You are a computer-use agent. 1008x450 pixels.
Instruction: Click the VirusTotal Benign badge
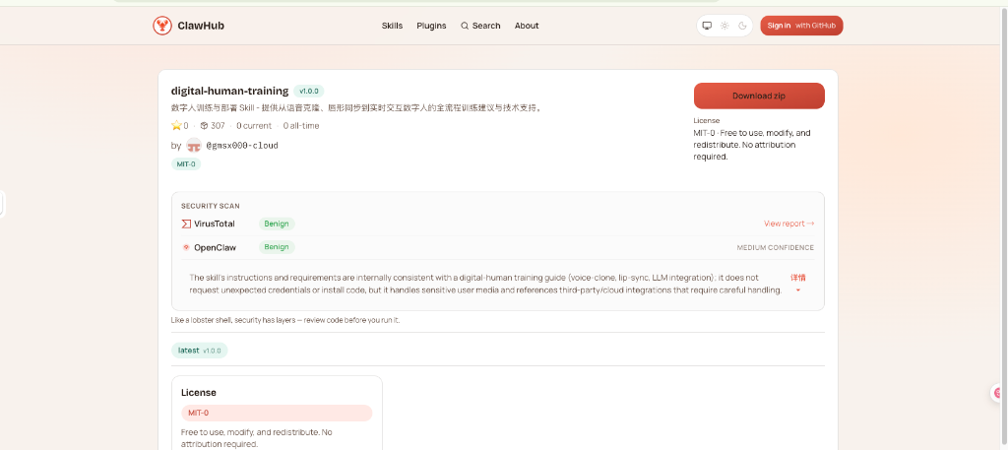click(277, 224)
